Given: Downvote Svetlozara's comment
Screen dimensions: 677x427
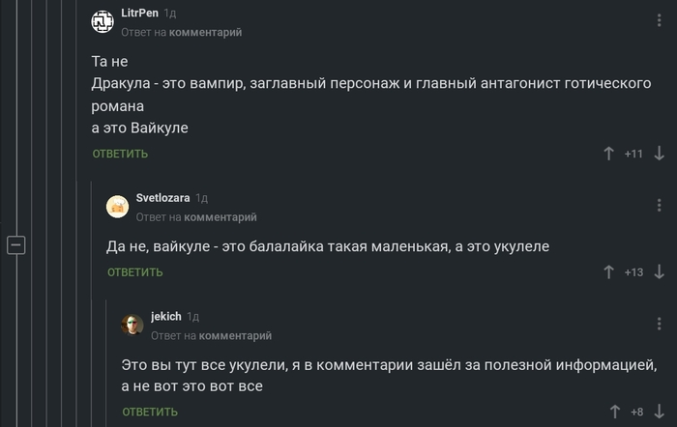Looking at the screenshot, I should [x=660, y=272].
